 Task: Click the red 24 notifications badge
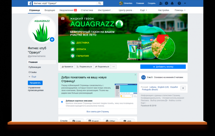[76, 10]
